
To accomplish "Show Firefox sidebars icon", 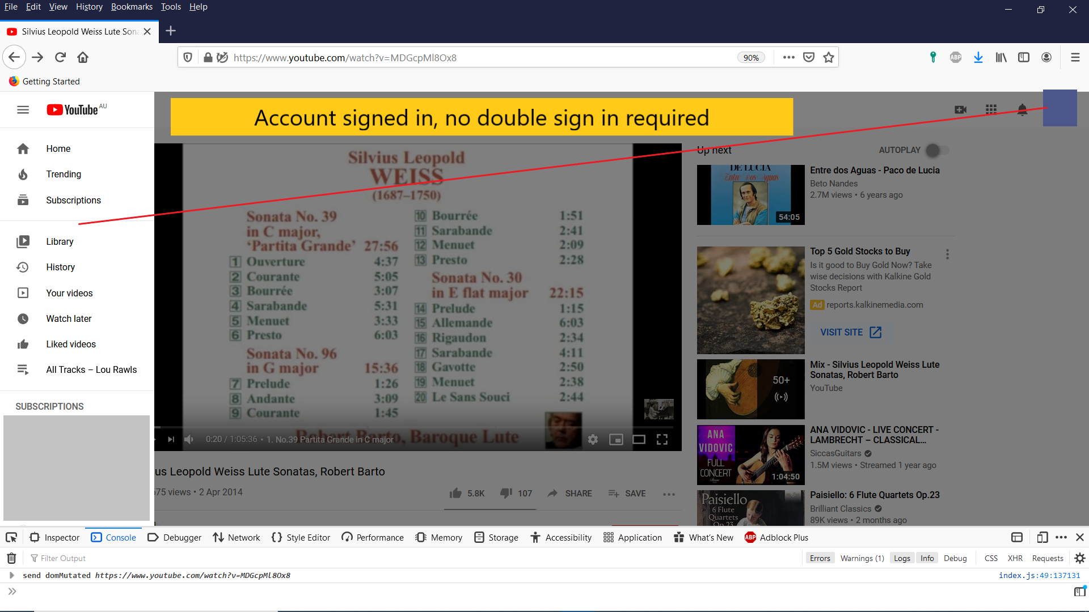I will click(x=1024, y=57).
